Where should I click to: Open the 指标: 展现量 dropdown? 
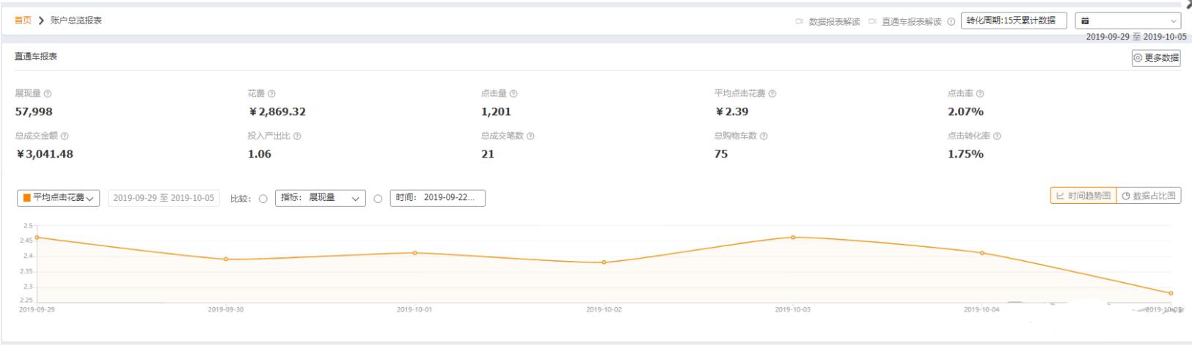[x=321, y=198]
